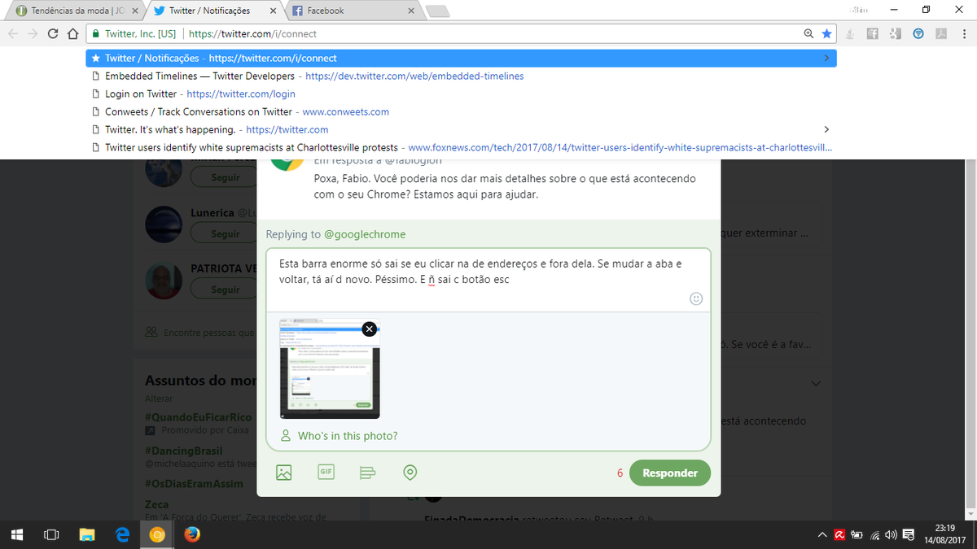Select the Chrome Canary taskbar icon
Image resolution: width=977 pixels, height=549 pixels.
(158, 534)
